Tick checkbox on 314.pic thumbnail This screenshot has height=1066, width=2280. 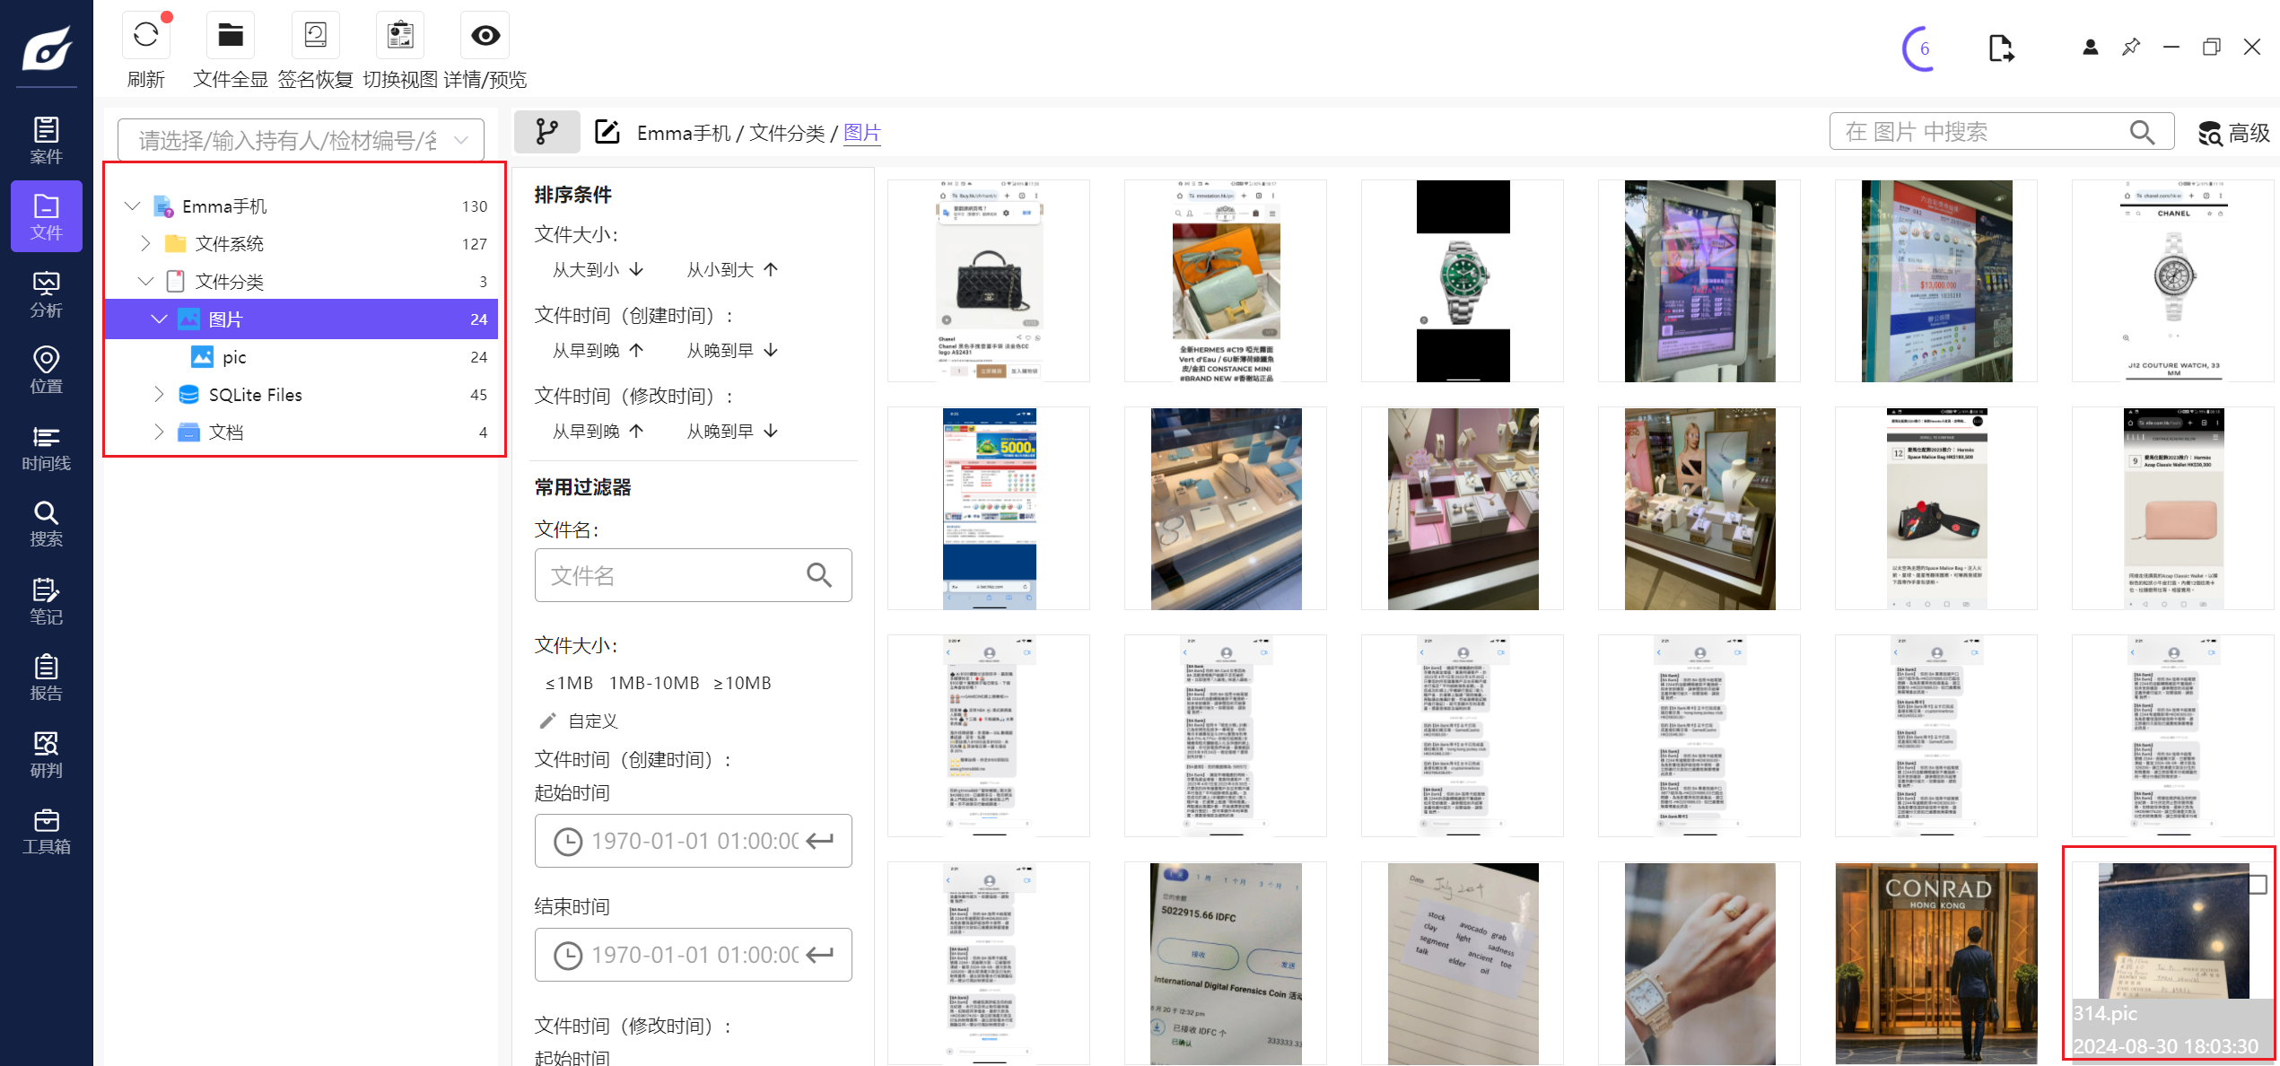click(2257, 885)
